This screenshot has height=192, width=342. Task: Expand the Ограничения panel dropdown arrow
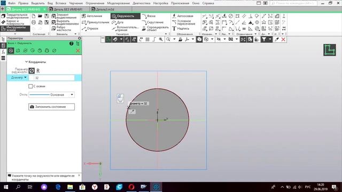pos(255,34)
